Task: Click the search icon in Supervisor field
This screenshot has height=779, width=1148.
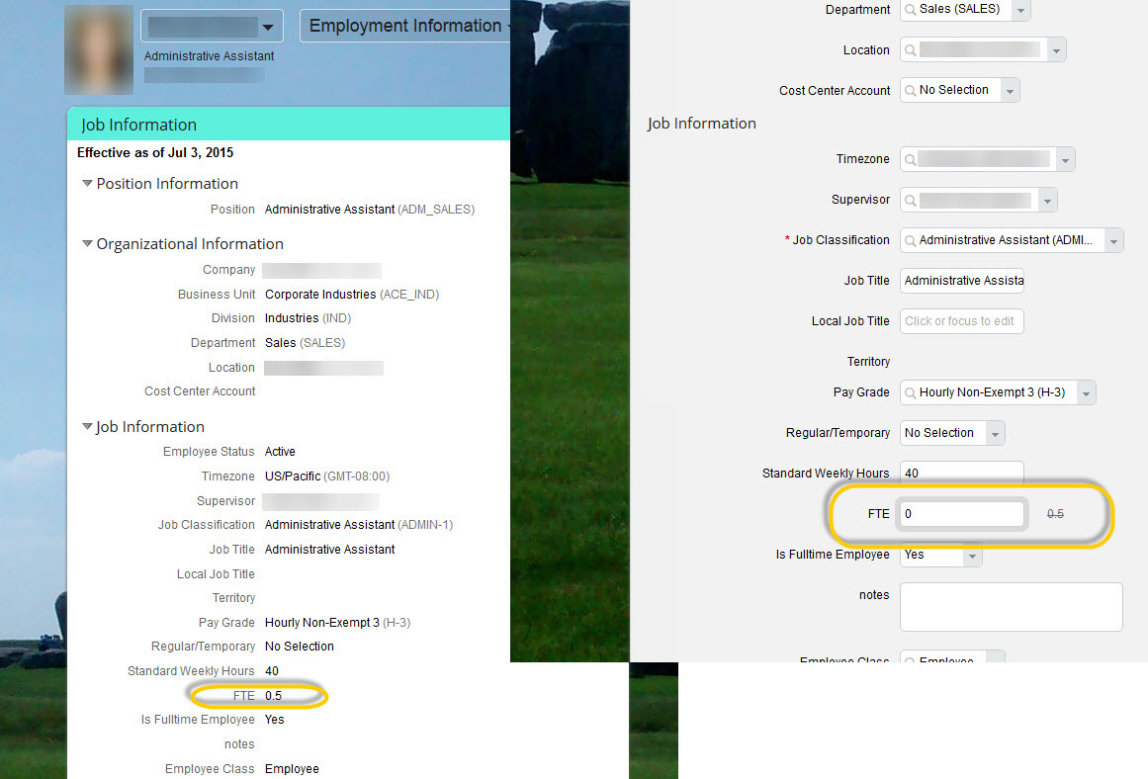Action: (x=910, y=200)
